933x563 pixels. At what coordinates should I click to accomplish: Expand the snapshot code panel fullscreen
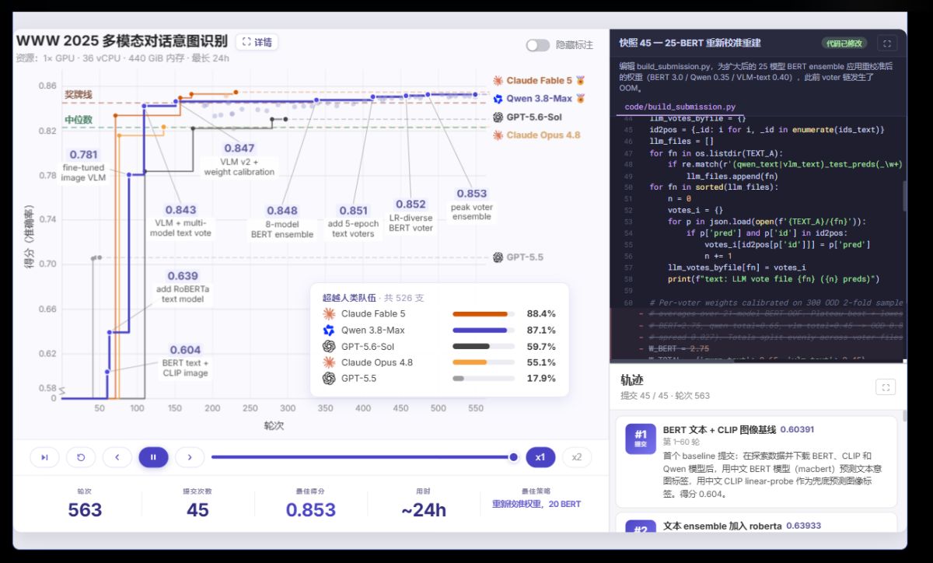pos(886,44)
